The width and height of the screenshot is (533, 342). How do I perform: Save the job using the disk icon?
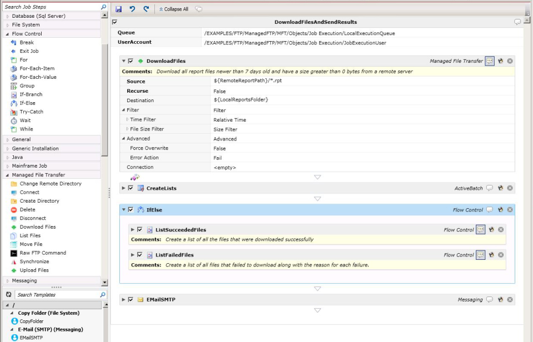[x=118, y=8]
